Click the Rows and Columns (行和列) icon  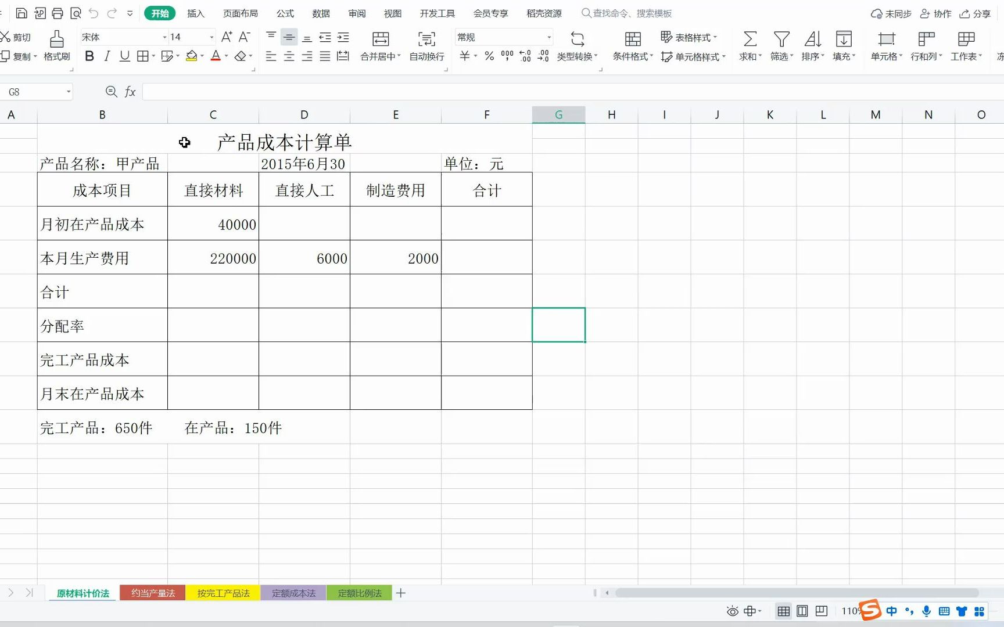926,39
